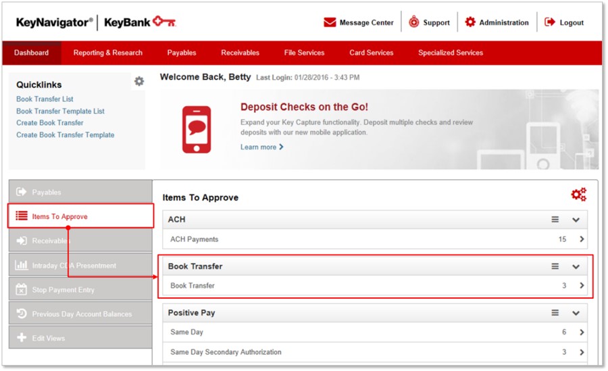
Task: Open the File Services menu
Action: (304, 53)
